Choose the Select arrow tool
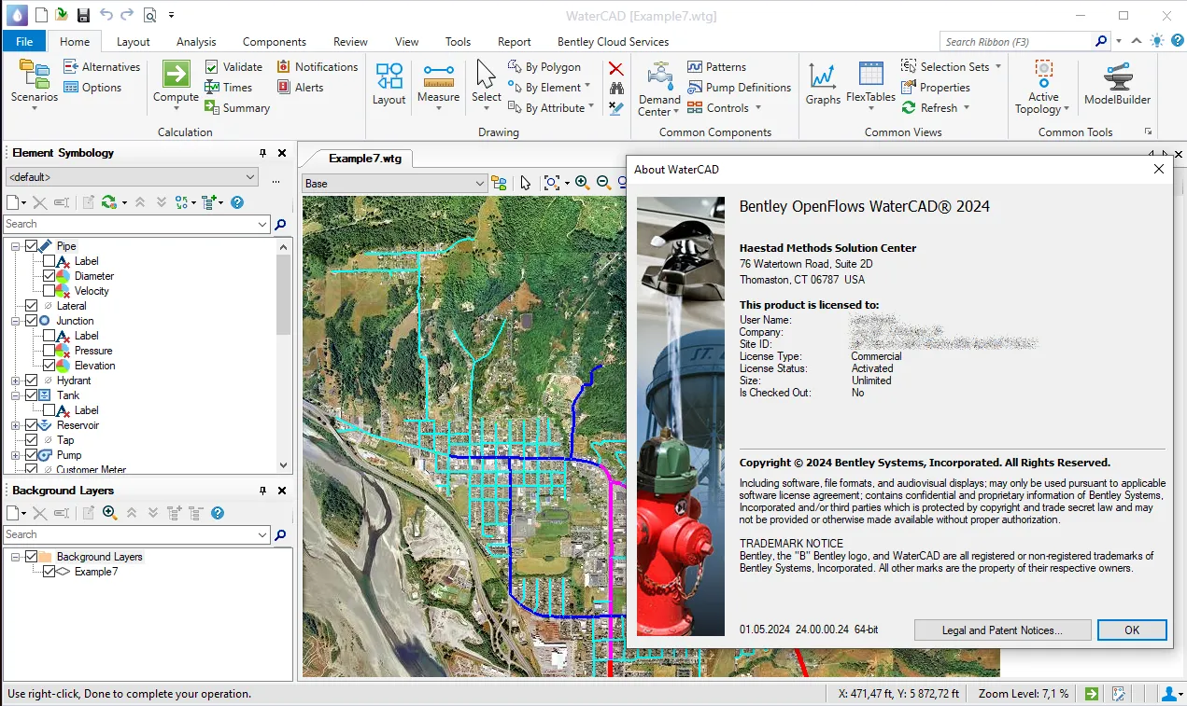1187x706 pixels. coord(486,84)
